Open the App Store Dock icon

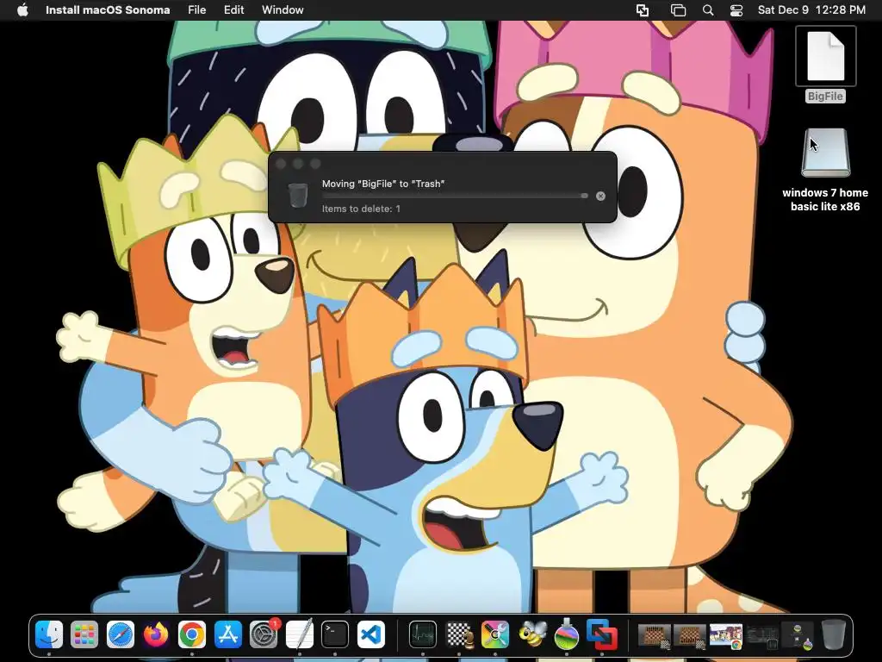tap(227, 634)
